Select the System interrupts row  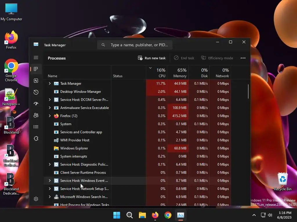point(137,156)
